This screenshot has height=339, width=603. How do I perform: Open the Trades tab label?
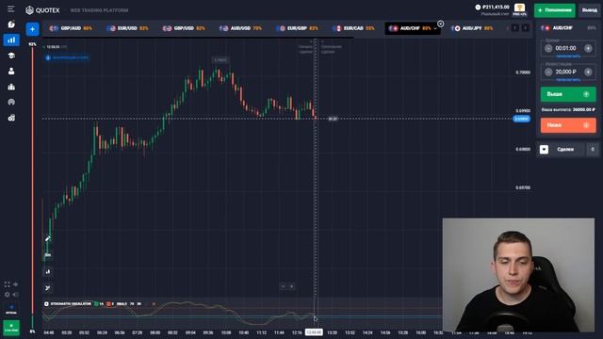565,150
